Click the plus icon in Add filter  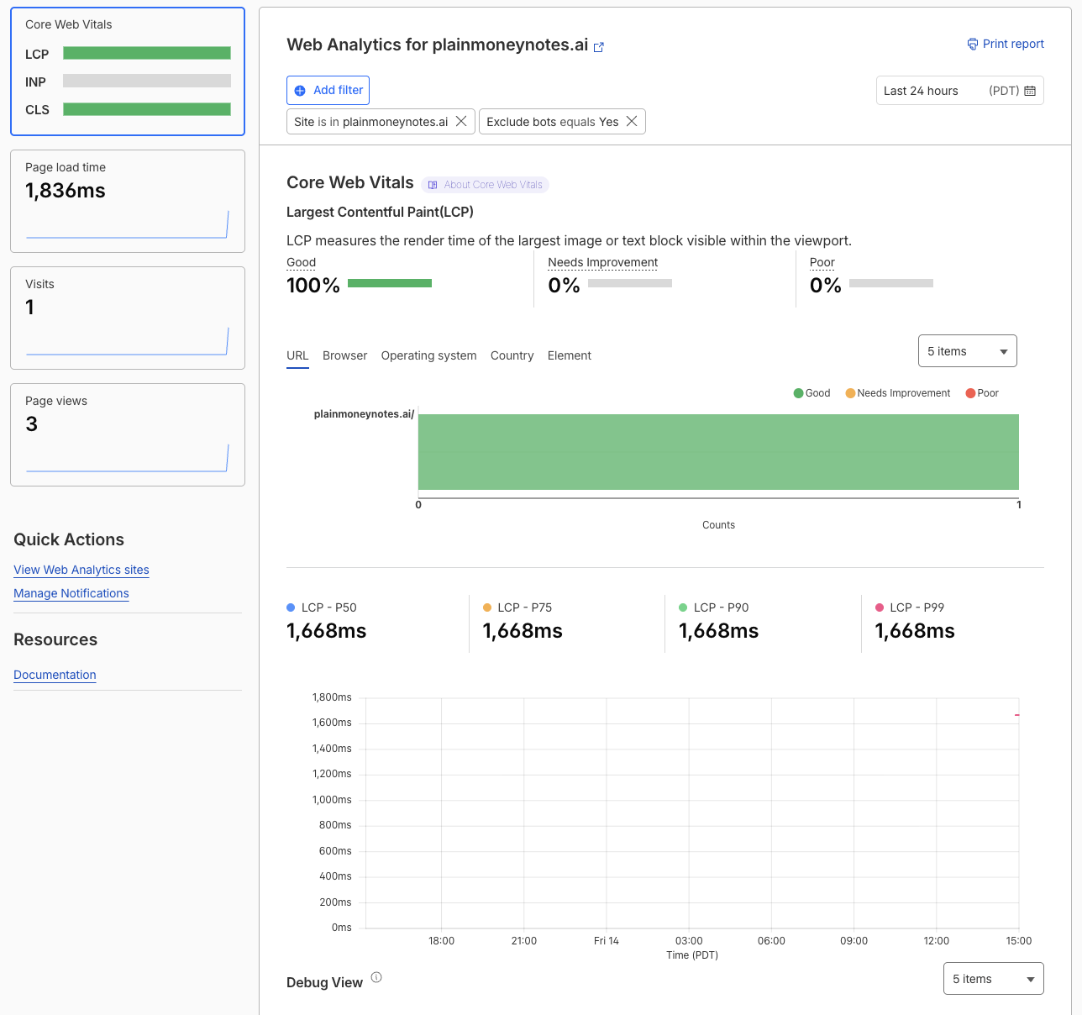(x=300, y=91)
